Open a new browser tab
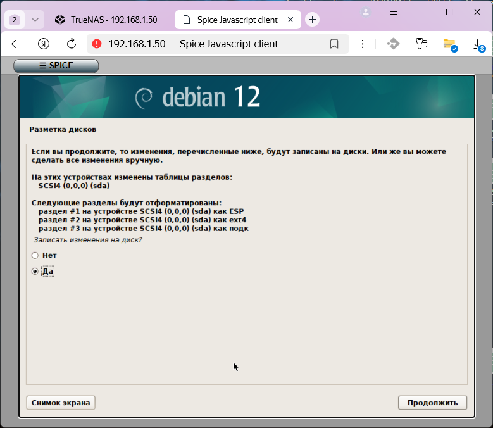Screen dimensions: 493x428 click(312, 20)
